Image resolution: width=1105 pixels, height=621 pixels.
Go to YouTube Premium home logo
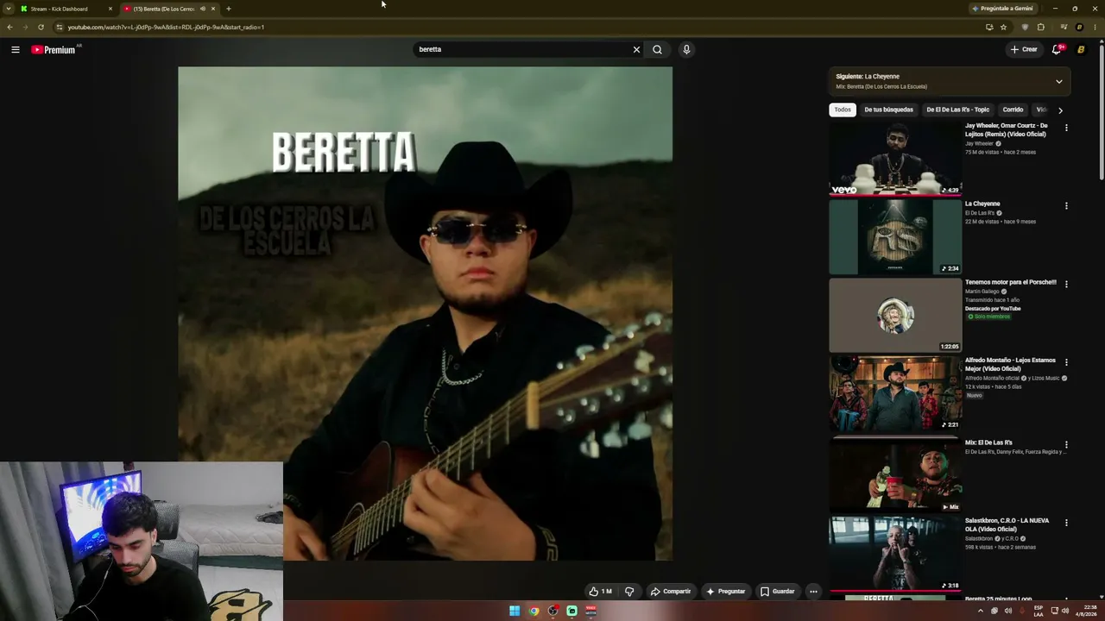(54, 49)
